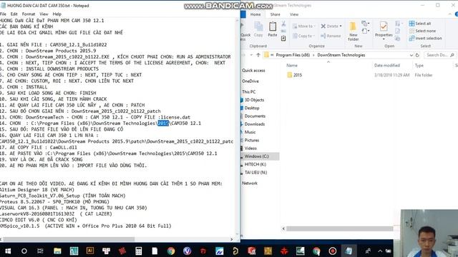The image size is (458, 257).
Task: Open Adobe Illustrator from the taskbar
Action: tap(90, 251)
